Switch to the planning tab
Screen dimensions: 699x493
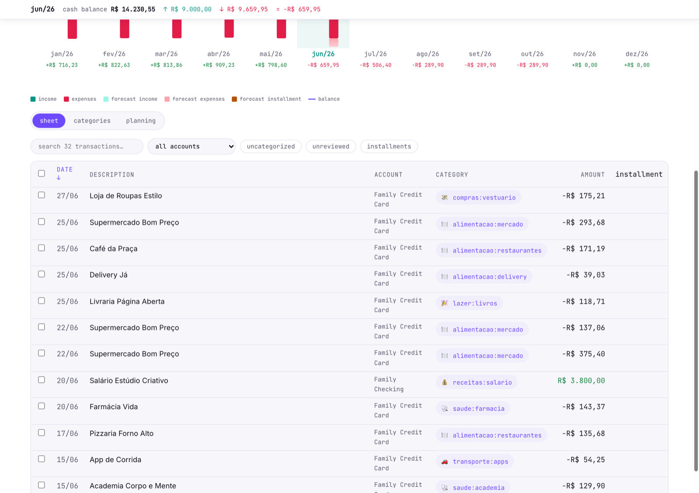[141, 121]
